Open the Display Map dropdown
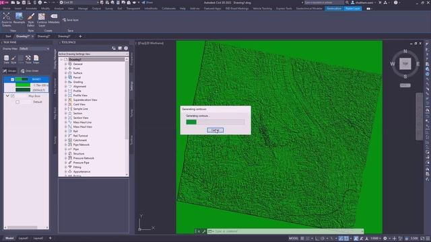The height and width of the screenshot is (242, 431). pyautogui.click(x=34, y=48)
